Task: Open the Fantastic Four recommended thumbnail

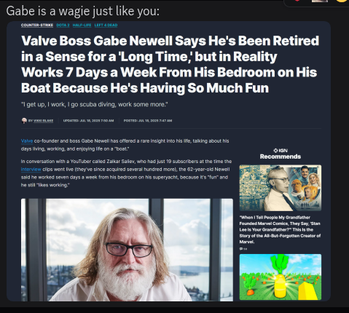Action: [281, 188]
